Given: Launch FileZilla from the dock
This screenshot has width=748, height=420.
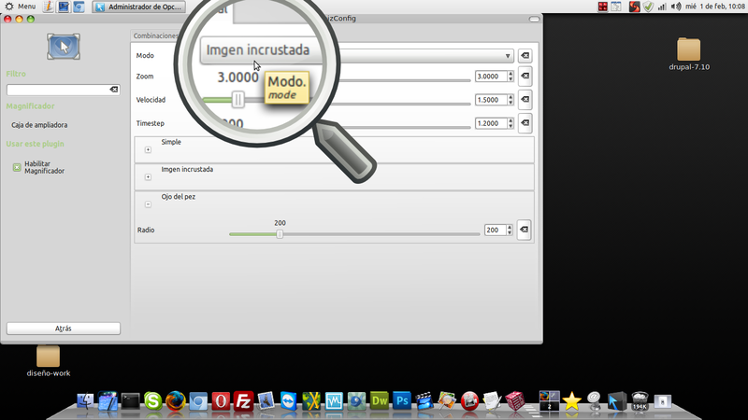Looking at the screenshot, I should [243, 400].
